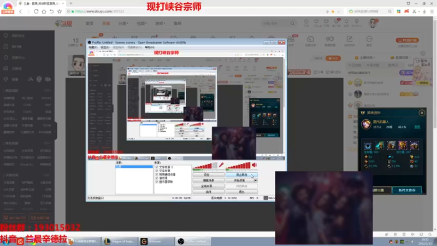Toggle the 游戏源 source checkbox

pyautogui.click(x=157, y=178)
